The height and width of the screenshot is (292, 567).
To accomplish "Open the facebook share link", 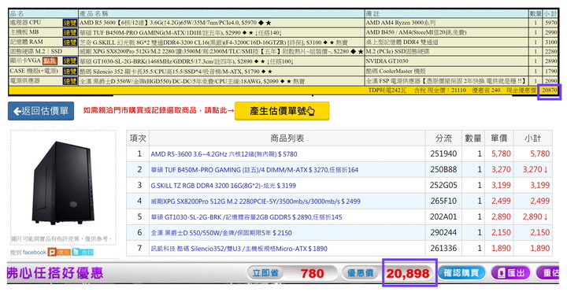I will pyautogui.click(x=35, y=252).
